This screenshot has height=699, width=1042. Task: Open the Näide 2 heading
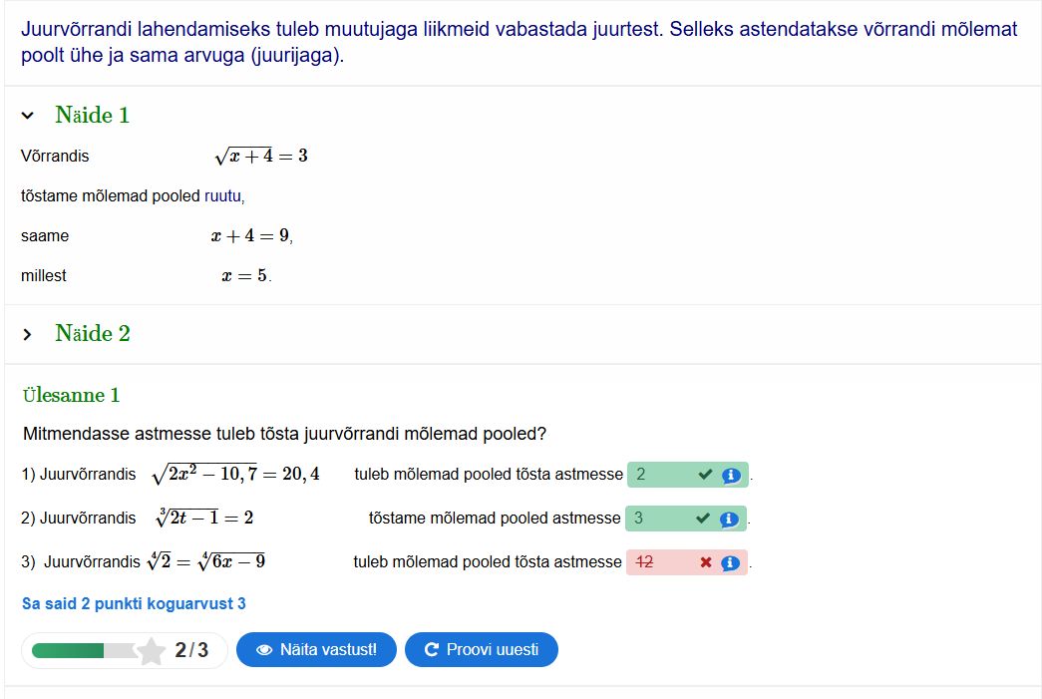pyautogui.click(x=93, y=334)
